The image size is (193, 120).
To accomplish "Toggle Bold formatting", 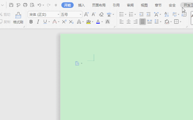I will pos(31,22).
